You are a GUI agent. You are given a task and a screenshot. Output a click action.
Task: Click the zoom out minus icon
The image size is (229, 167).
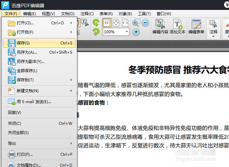[x=145, y=23]
